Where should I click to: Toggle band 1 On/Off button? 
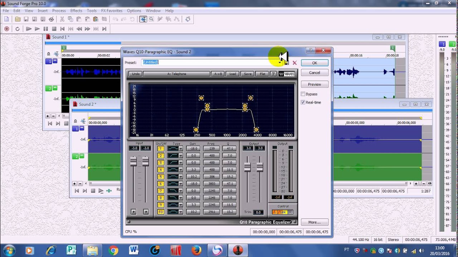(x=161, y=148)
